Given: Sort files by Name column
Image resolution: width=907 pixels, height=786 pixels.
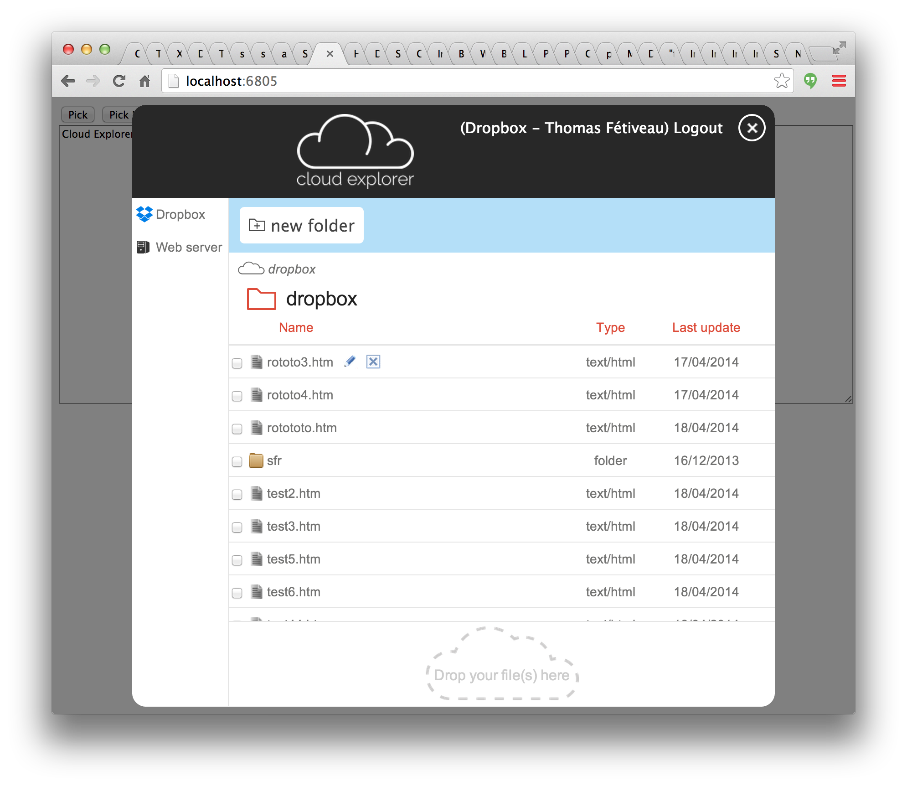Looking at the screenshot, I should coord(296,327).
